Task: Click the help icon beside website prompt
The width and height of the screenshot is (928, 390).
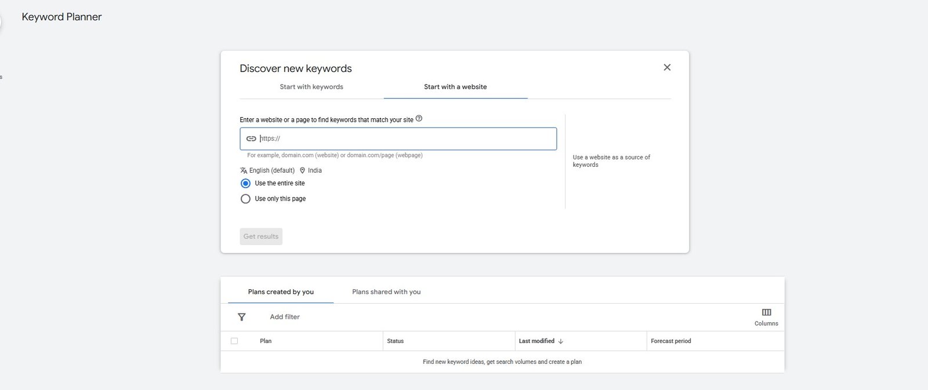Action: click(419, 118)
